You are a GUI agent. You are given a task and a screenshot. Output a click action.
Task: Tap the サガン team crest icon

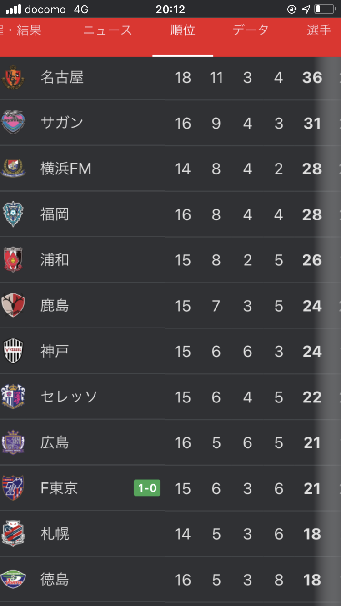13,123
